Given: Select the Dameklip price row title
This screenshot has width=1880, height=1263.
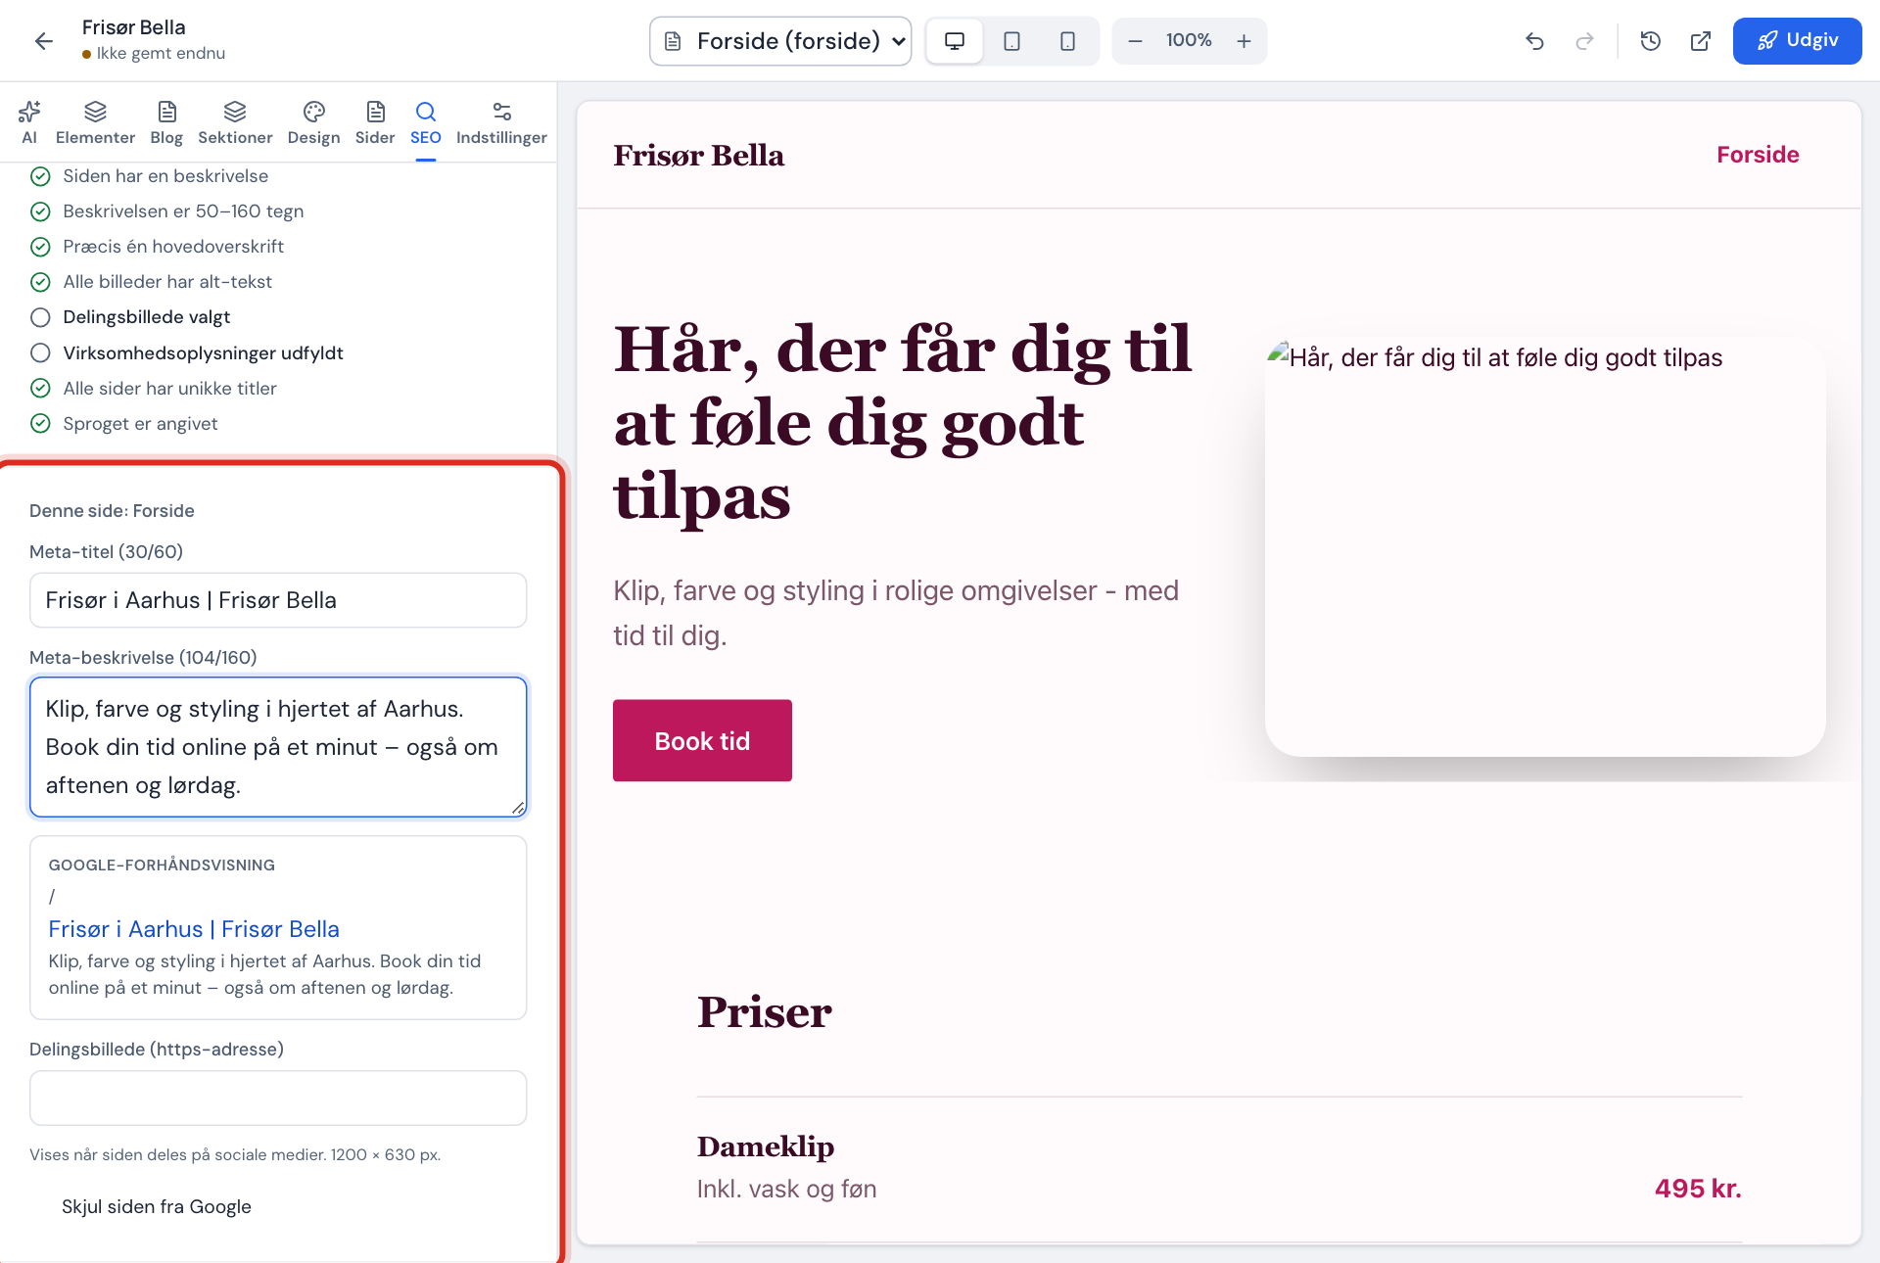Looking at the screenshot, I should 766,1146.
